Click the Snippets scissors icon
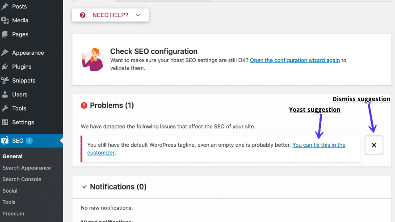The width and height of the screenshot is (395, 222). click(5, 80)
